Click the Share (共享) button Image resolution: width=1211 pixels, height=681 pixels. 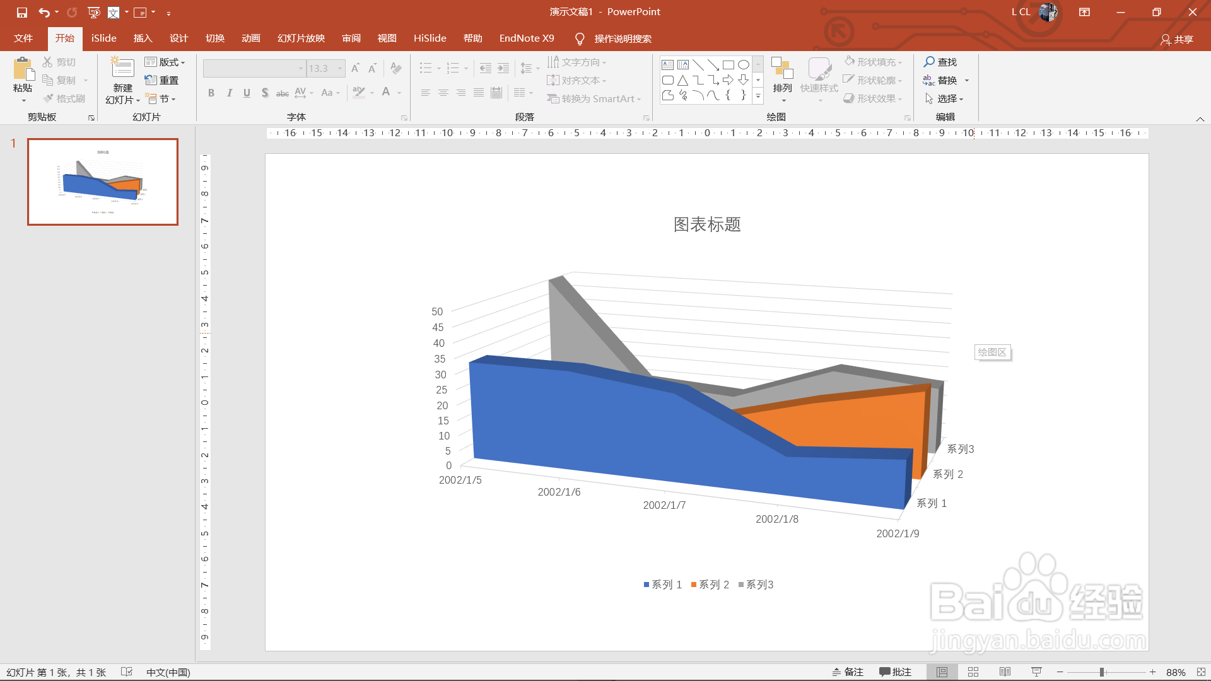click(x=1177, y=39)
